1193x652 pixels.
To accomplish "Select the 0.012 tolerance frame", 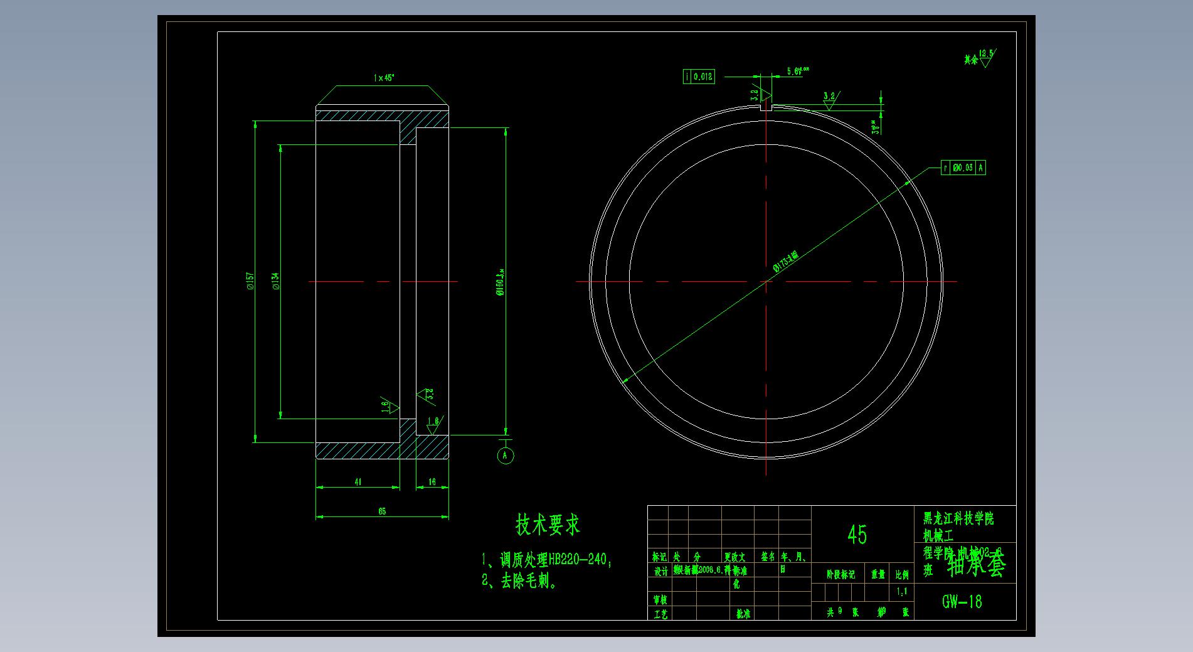I will (x=698, y=77).
